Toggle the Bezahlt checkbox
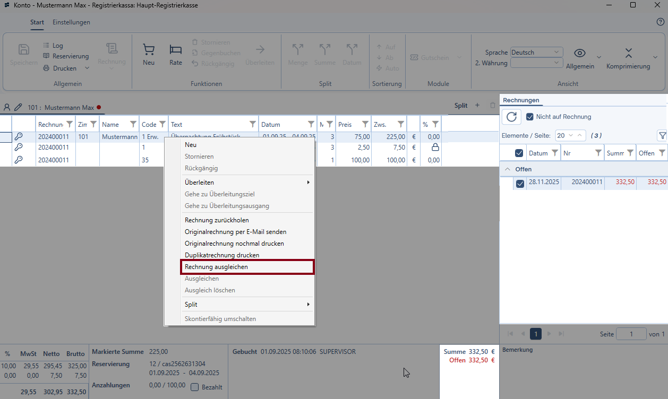This screenshot has width=668, height=399. (x=195, y=387)
